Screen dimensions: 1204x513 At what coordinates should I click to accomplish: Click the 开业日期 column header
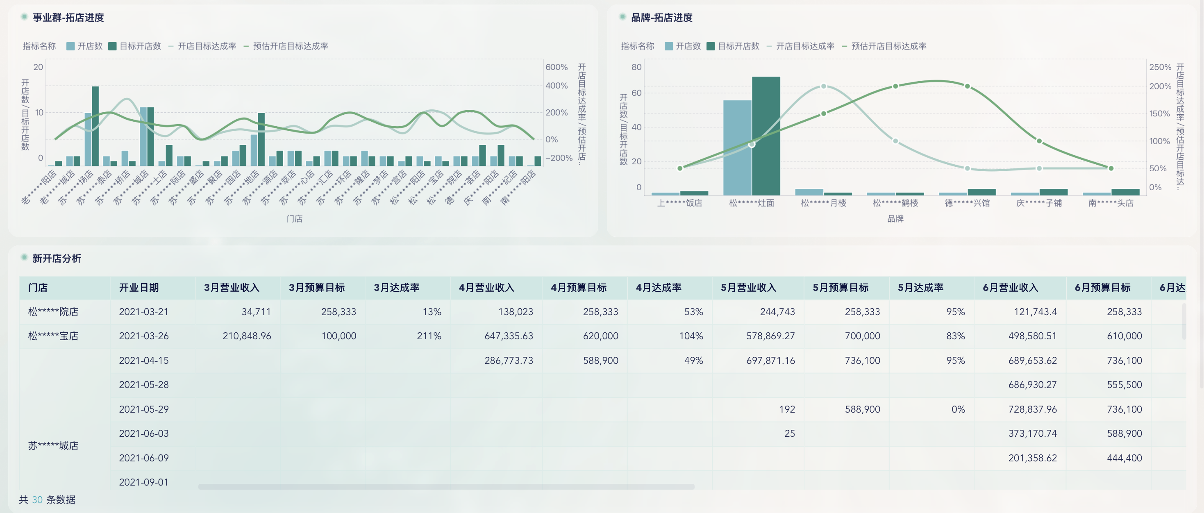(139, 288)
